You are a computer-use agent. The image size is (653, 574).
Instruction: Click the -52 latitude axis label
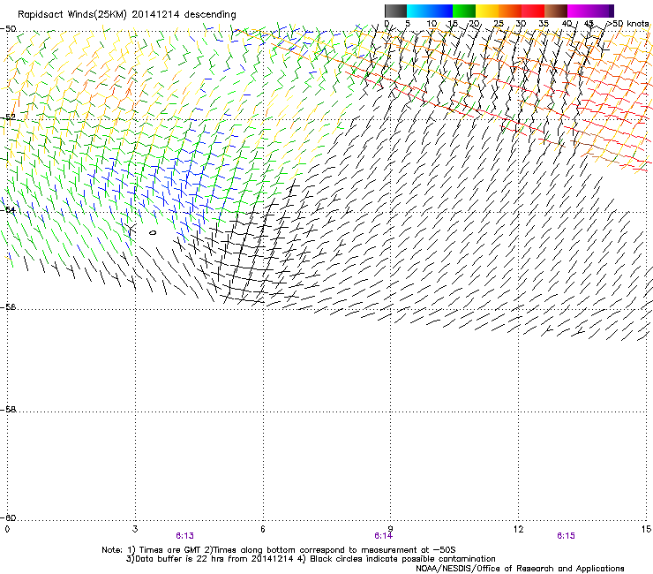tap(8, 117)
